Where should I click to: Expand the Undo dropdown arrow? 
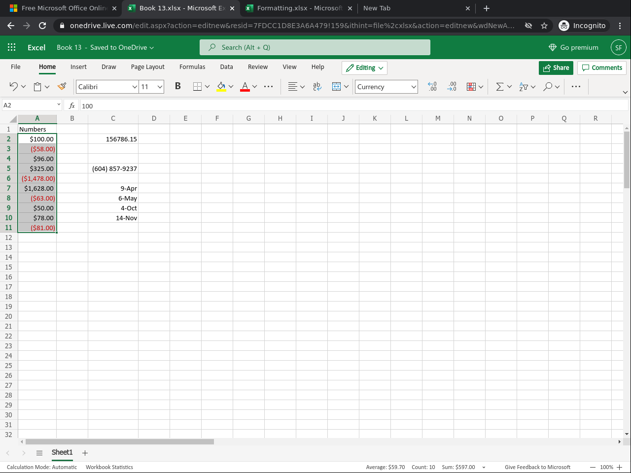point(23,87)
